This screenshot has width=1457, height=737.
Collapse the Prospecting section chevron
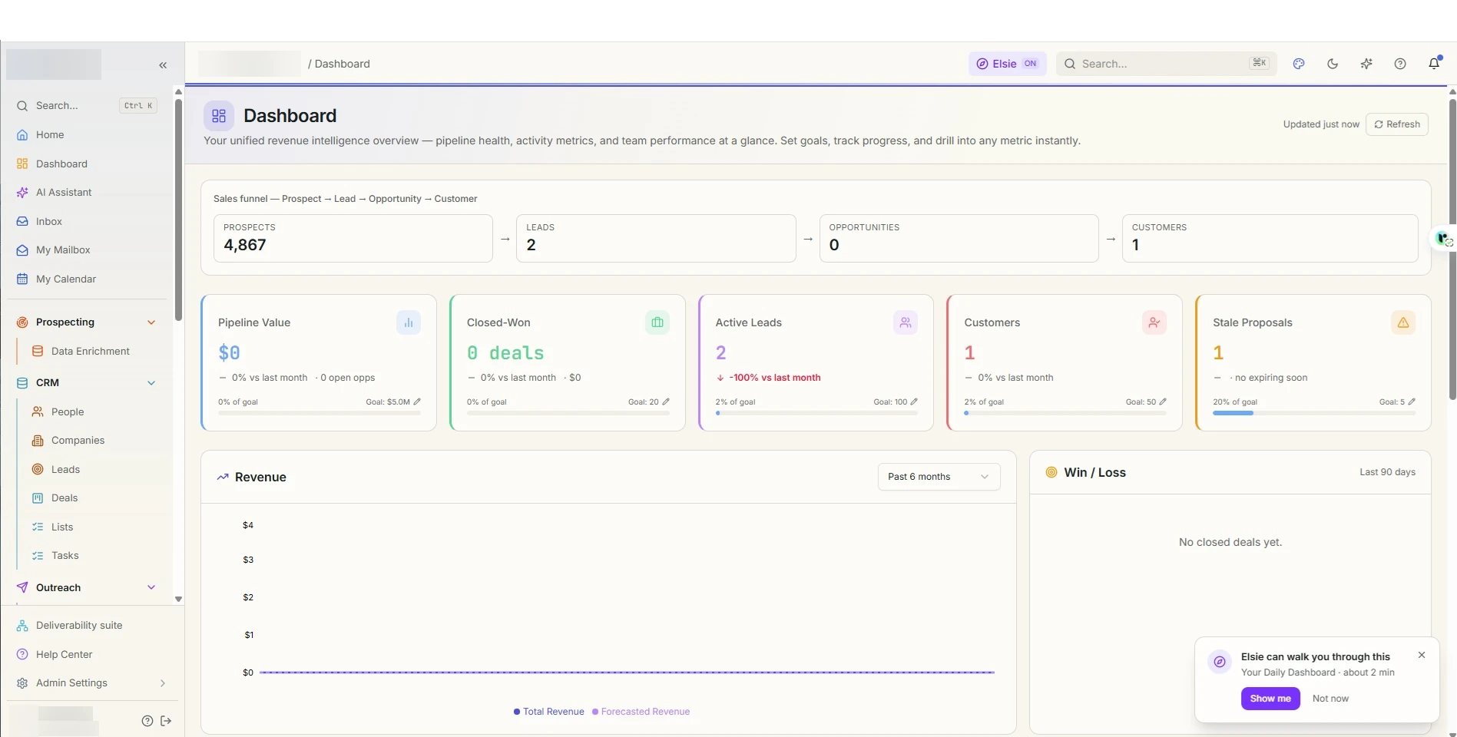[151, 322]
